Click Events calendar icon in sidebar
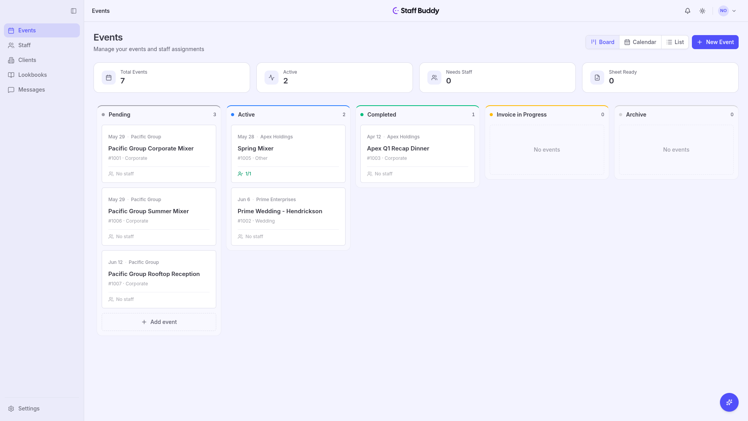This screenshot has height=421, width=748. [11, 30]
